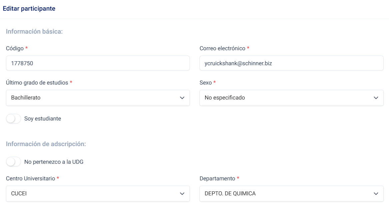The width and height of the screenshot is (389, 206).
Task: Expand the Sexo select box
Action: tap(286, 98)
